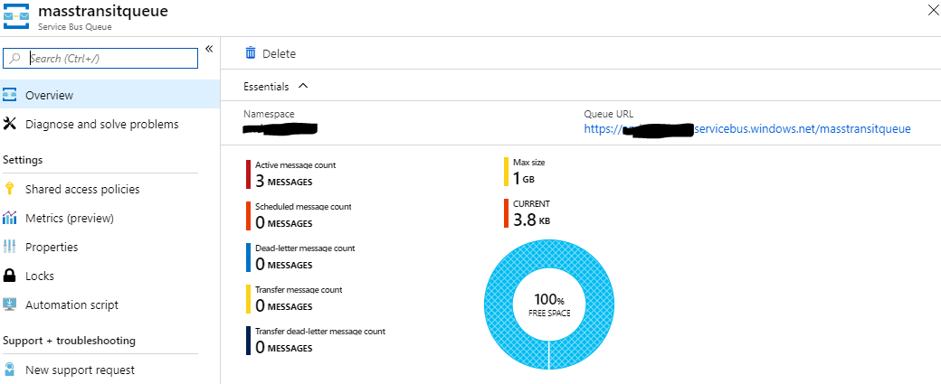Click the Essentials heading
Image resolution: width=941 pixels, height=384 pixels.
click(x=266, y=86)
